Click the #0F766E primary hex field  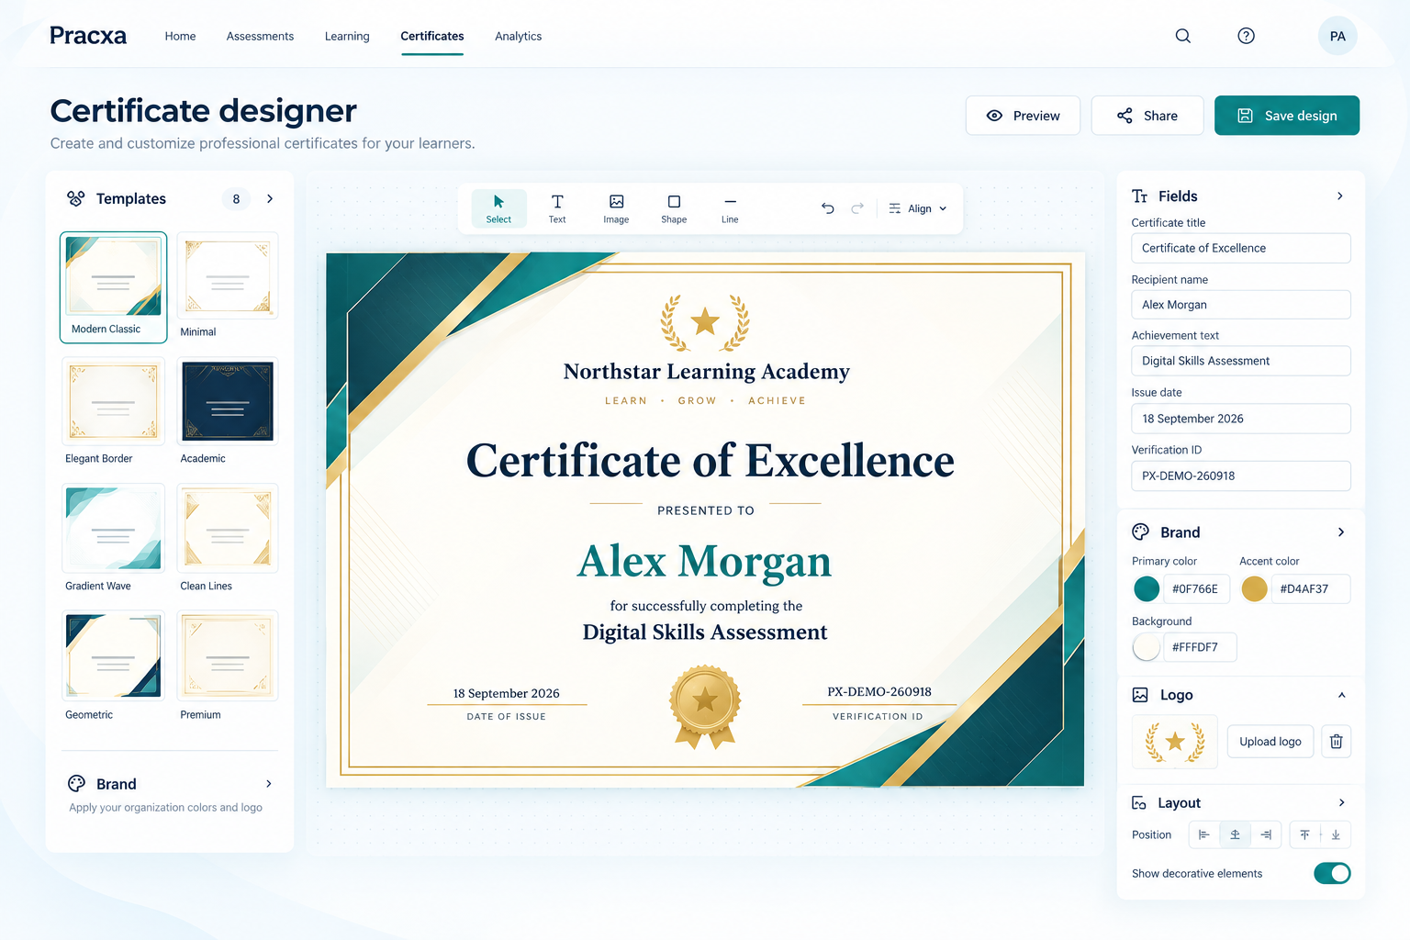pos(1197,588)
